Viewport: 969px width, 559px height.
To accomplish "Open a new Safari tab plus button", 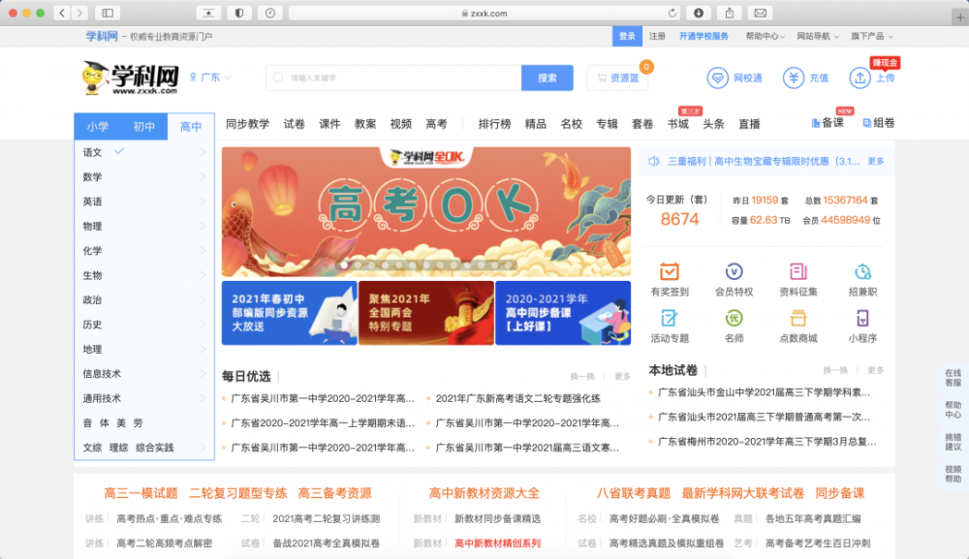I will click(959, 17).
